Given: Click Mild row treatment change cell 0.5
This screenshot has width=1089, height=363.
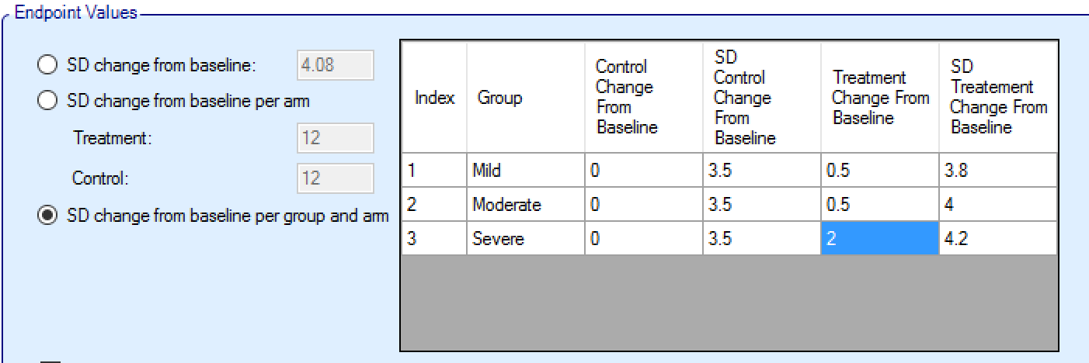Looking at the screenshot, I should pos(879,171).
